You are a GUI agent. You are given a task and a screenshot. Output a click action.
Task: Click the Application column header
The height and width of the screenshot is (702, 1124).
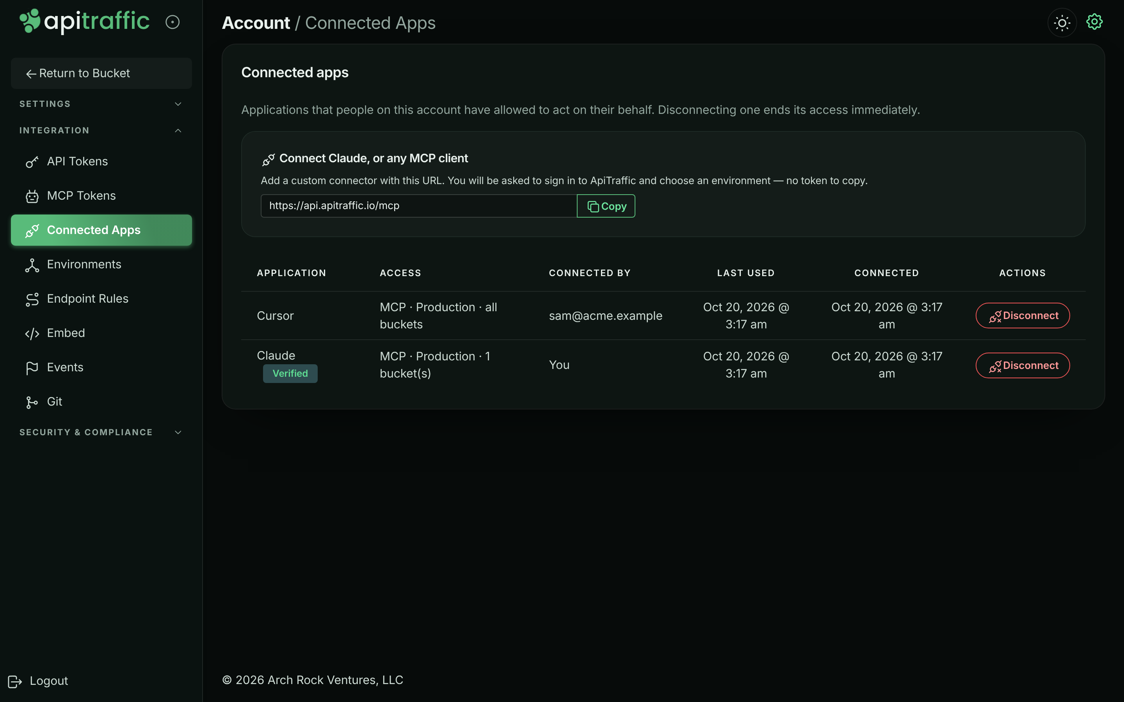point(292,273)
